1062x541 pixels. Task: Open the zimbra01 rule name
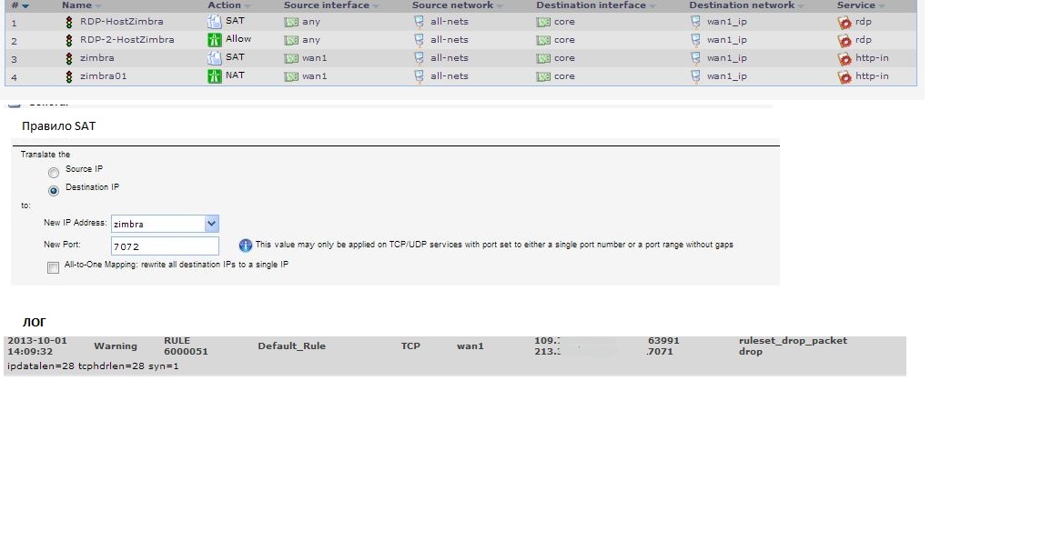coord(104,76)
